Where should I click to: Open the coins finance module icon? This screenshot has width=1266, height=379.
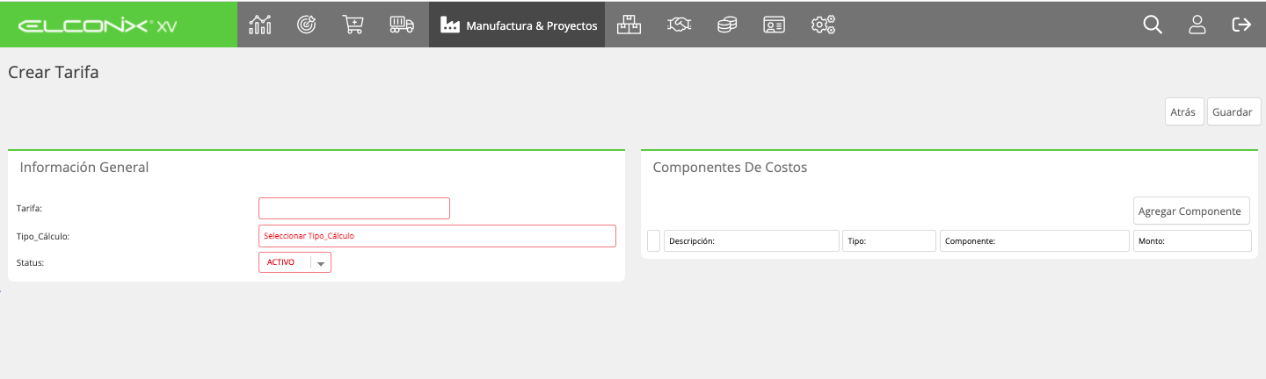pyautogui.click(x=727, y=25)
